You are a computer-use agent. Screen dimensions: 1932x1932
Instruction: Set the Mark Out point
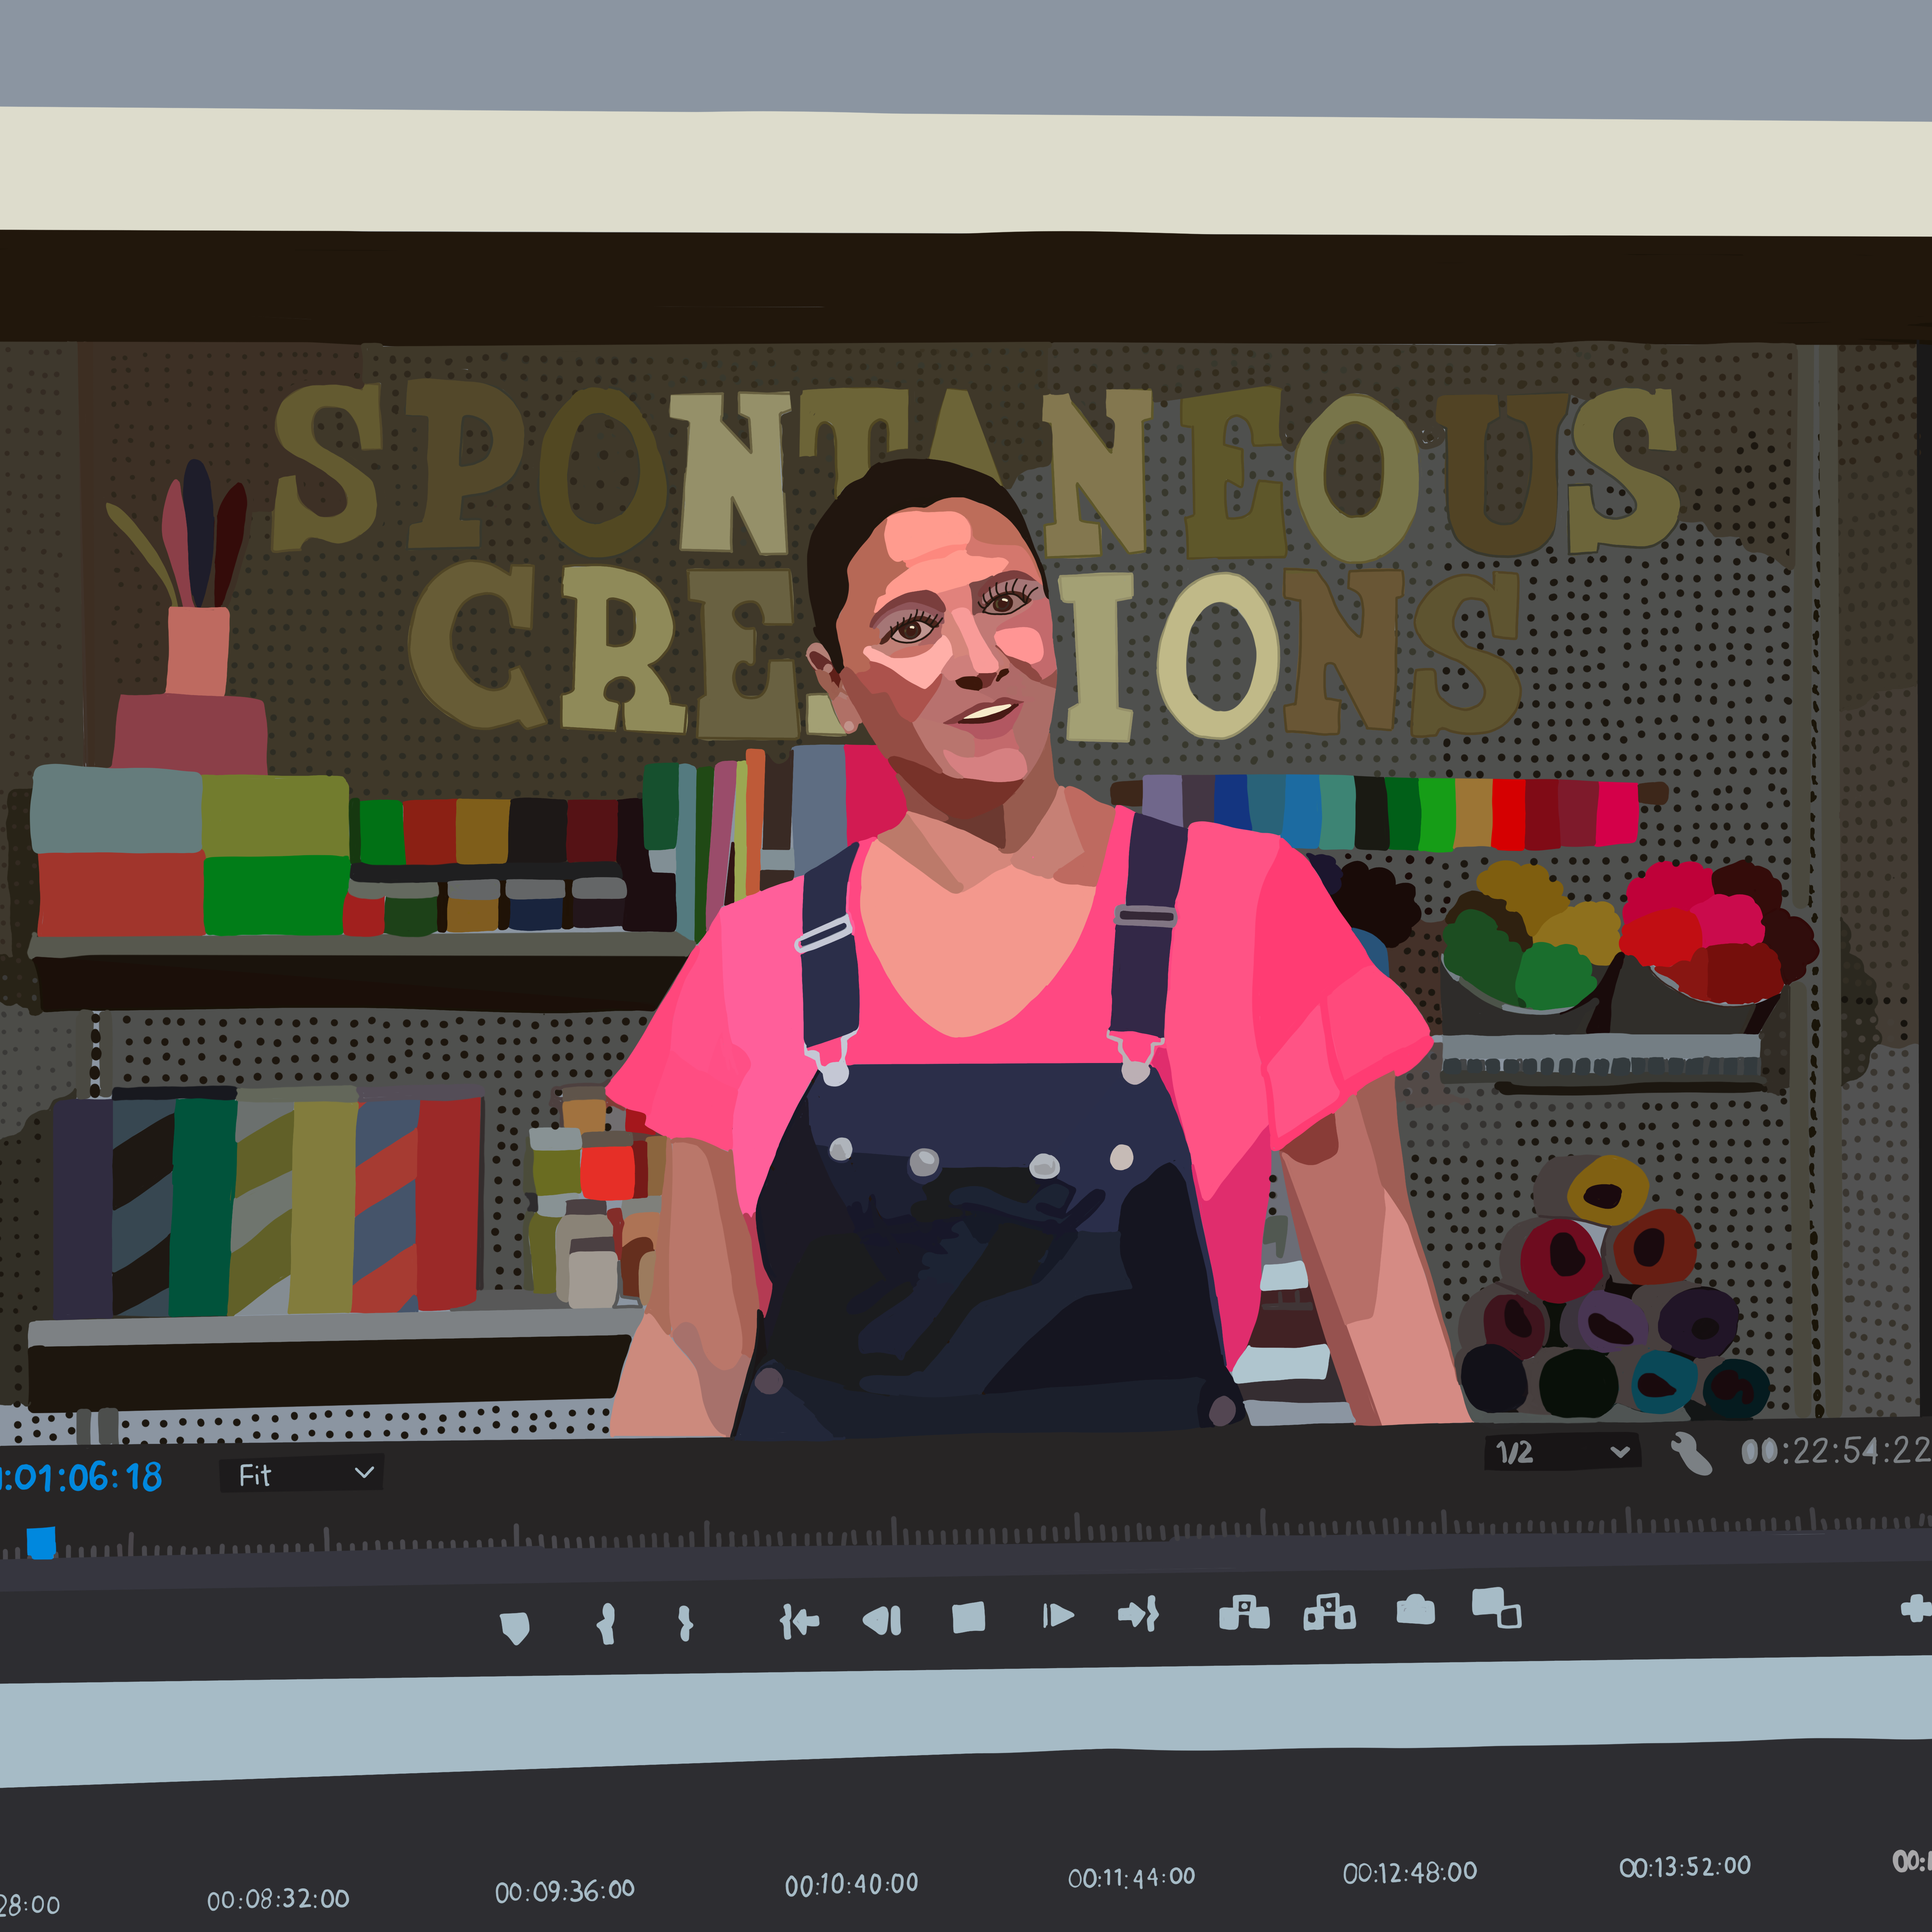(x=685, y=1623)
